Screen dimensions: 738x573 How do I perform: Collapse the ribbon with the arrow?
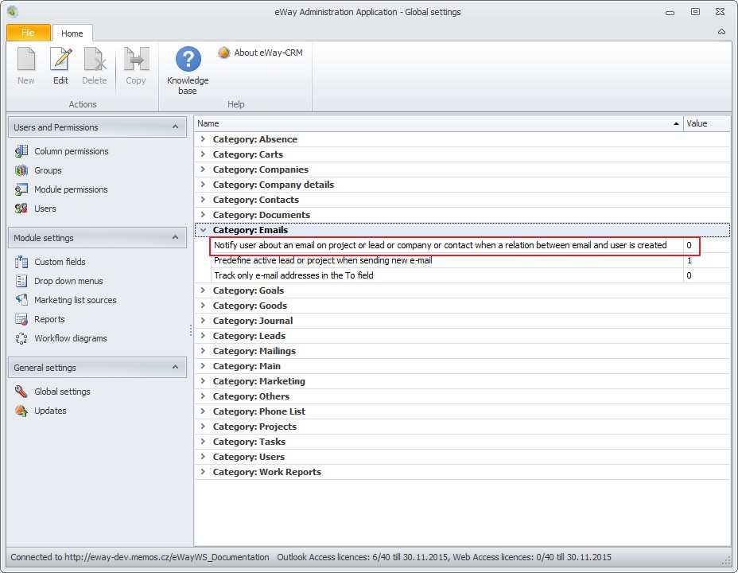(721, 32)
